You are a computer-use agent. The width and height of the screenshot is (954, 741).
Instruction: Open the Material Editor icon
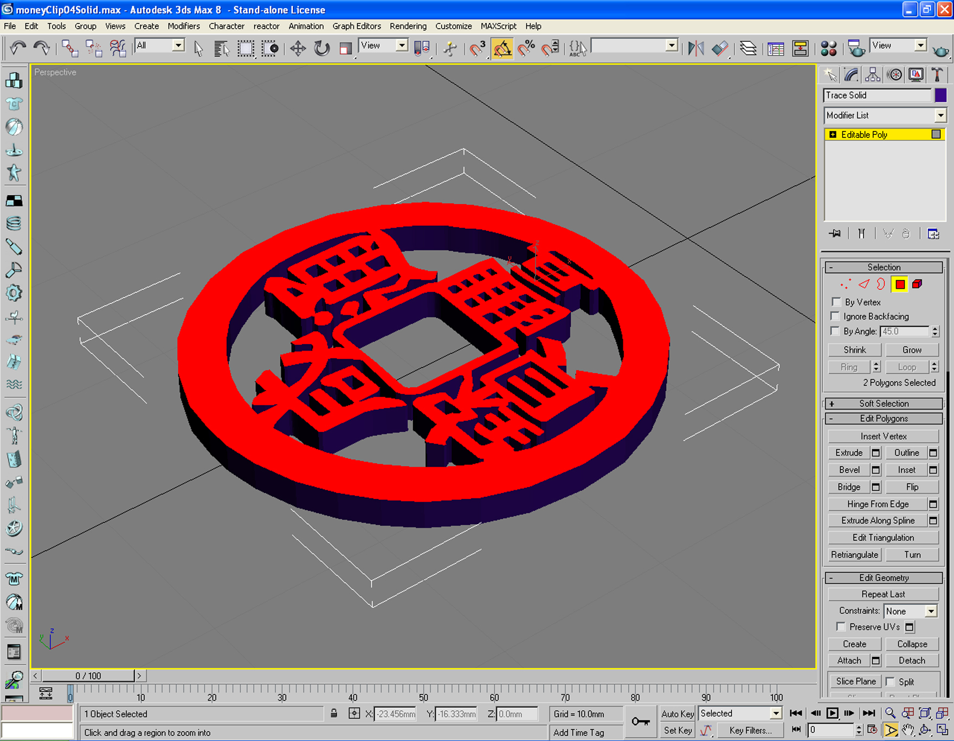pyautogui.click(x=828, y=49)
